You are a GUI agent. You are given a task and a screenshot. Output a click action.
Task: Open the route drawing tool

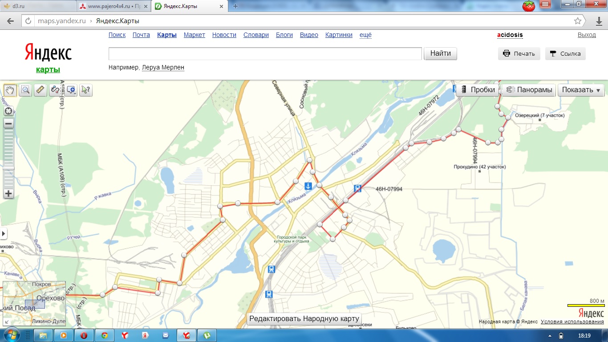click(55, 90)
